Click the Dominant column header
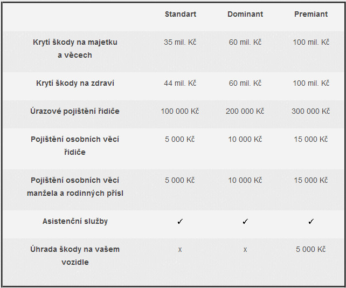This screenshot has height=288, width=346. click(x=245, y=14)
